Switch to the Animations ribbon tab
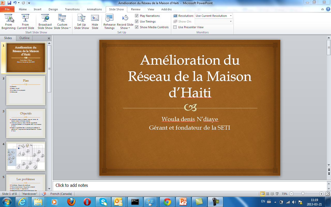The width and height of the screenshot is (331, 207). click(94, 9)
